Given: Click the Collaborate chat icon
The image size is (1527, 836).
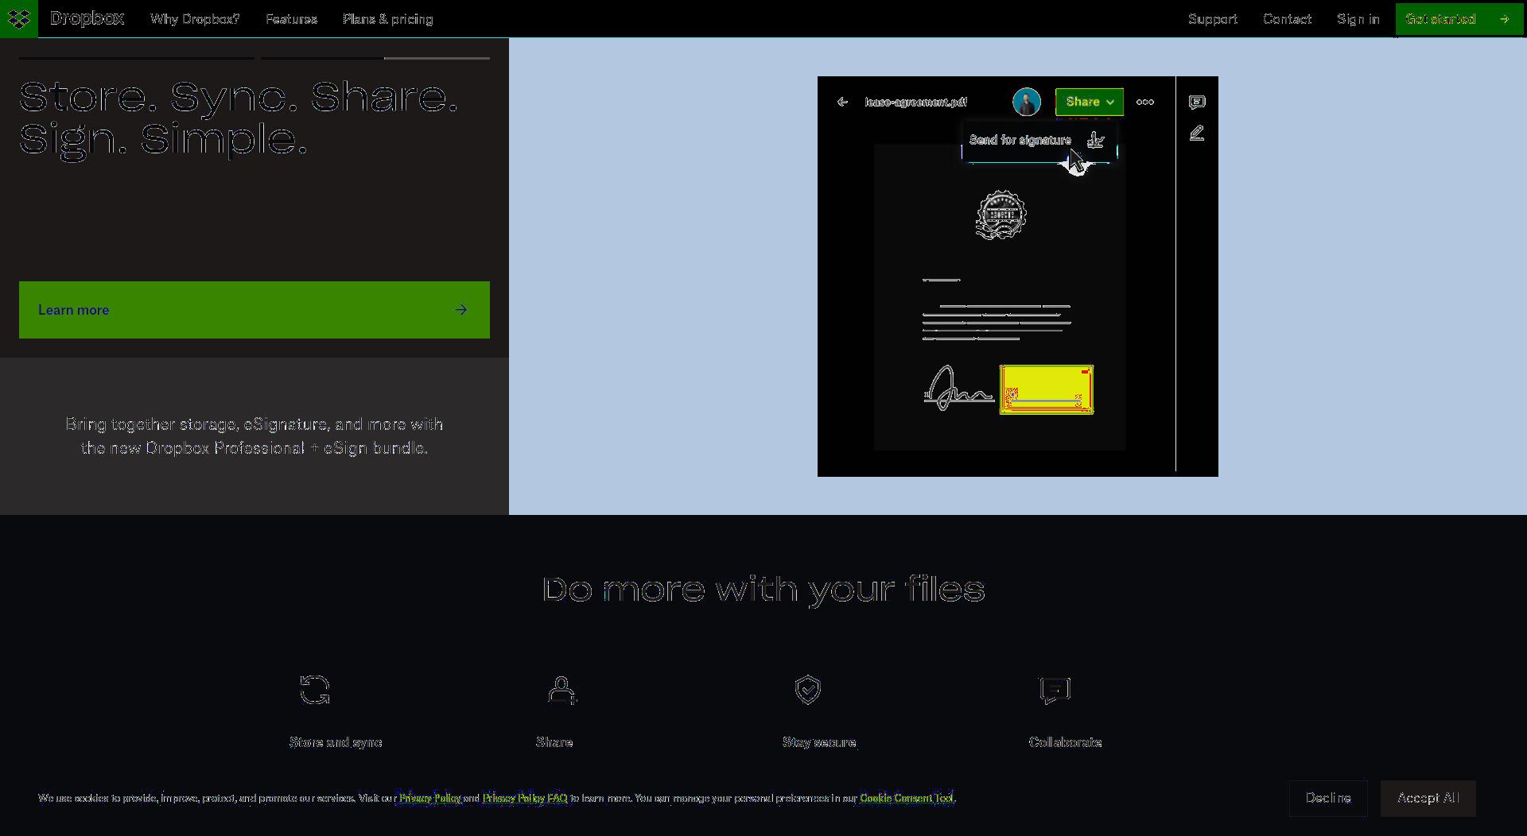Looking at the screenshot, I should click(x=1055, y=690).
